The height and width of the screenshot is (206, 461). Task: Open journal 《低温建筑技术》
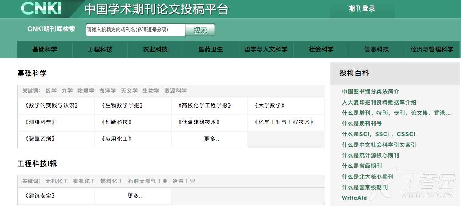[199, 122]
